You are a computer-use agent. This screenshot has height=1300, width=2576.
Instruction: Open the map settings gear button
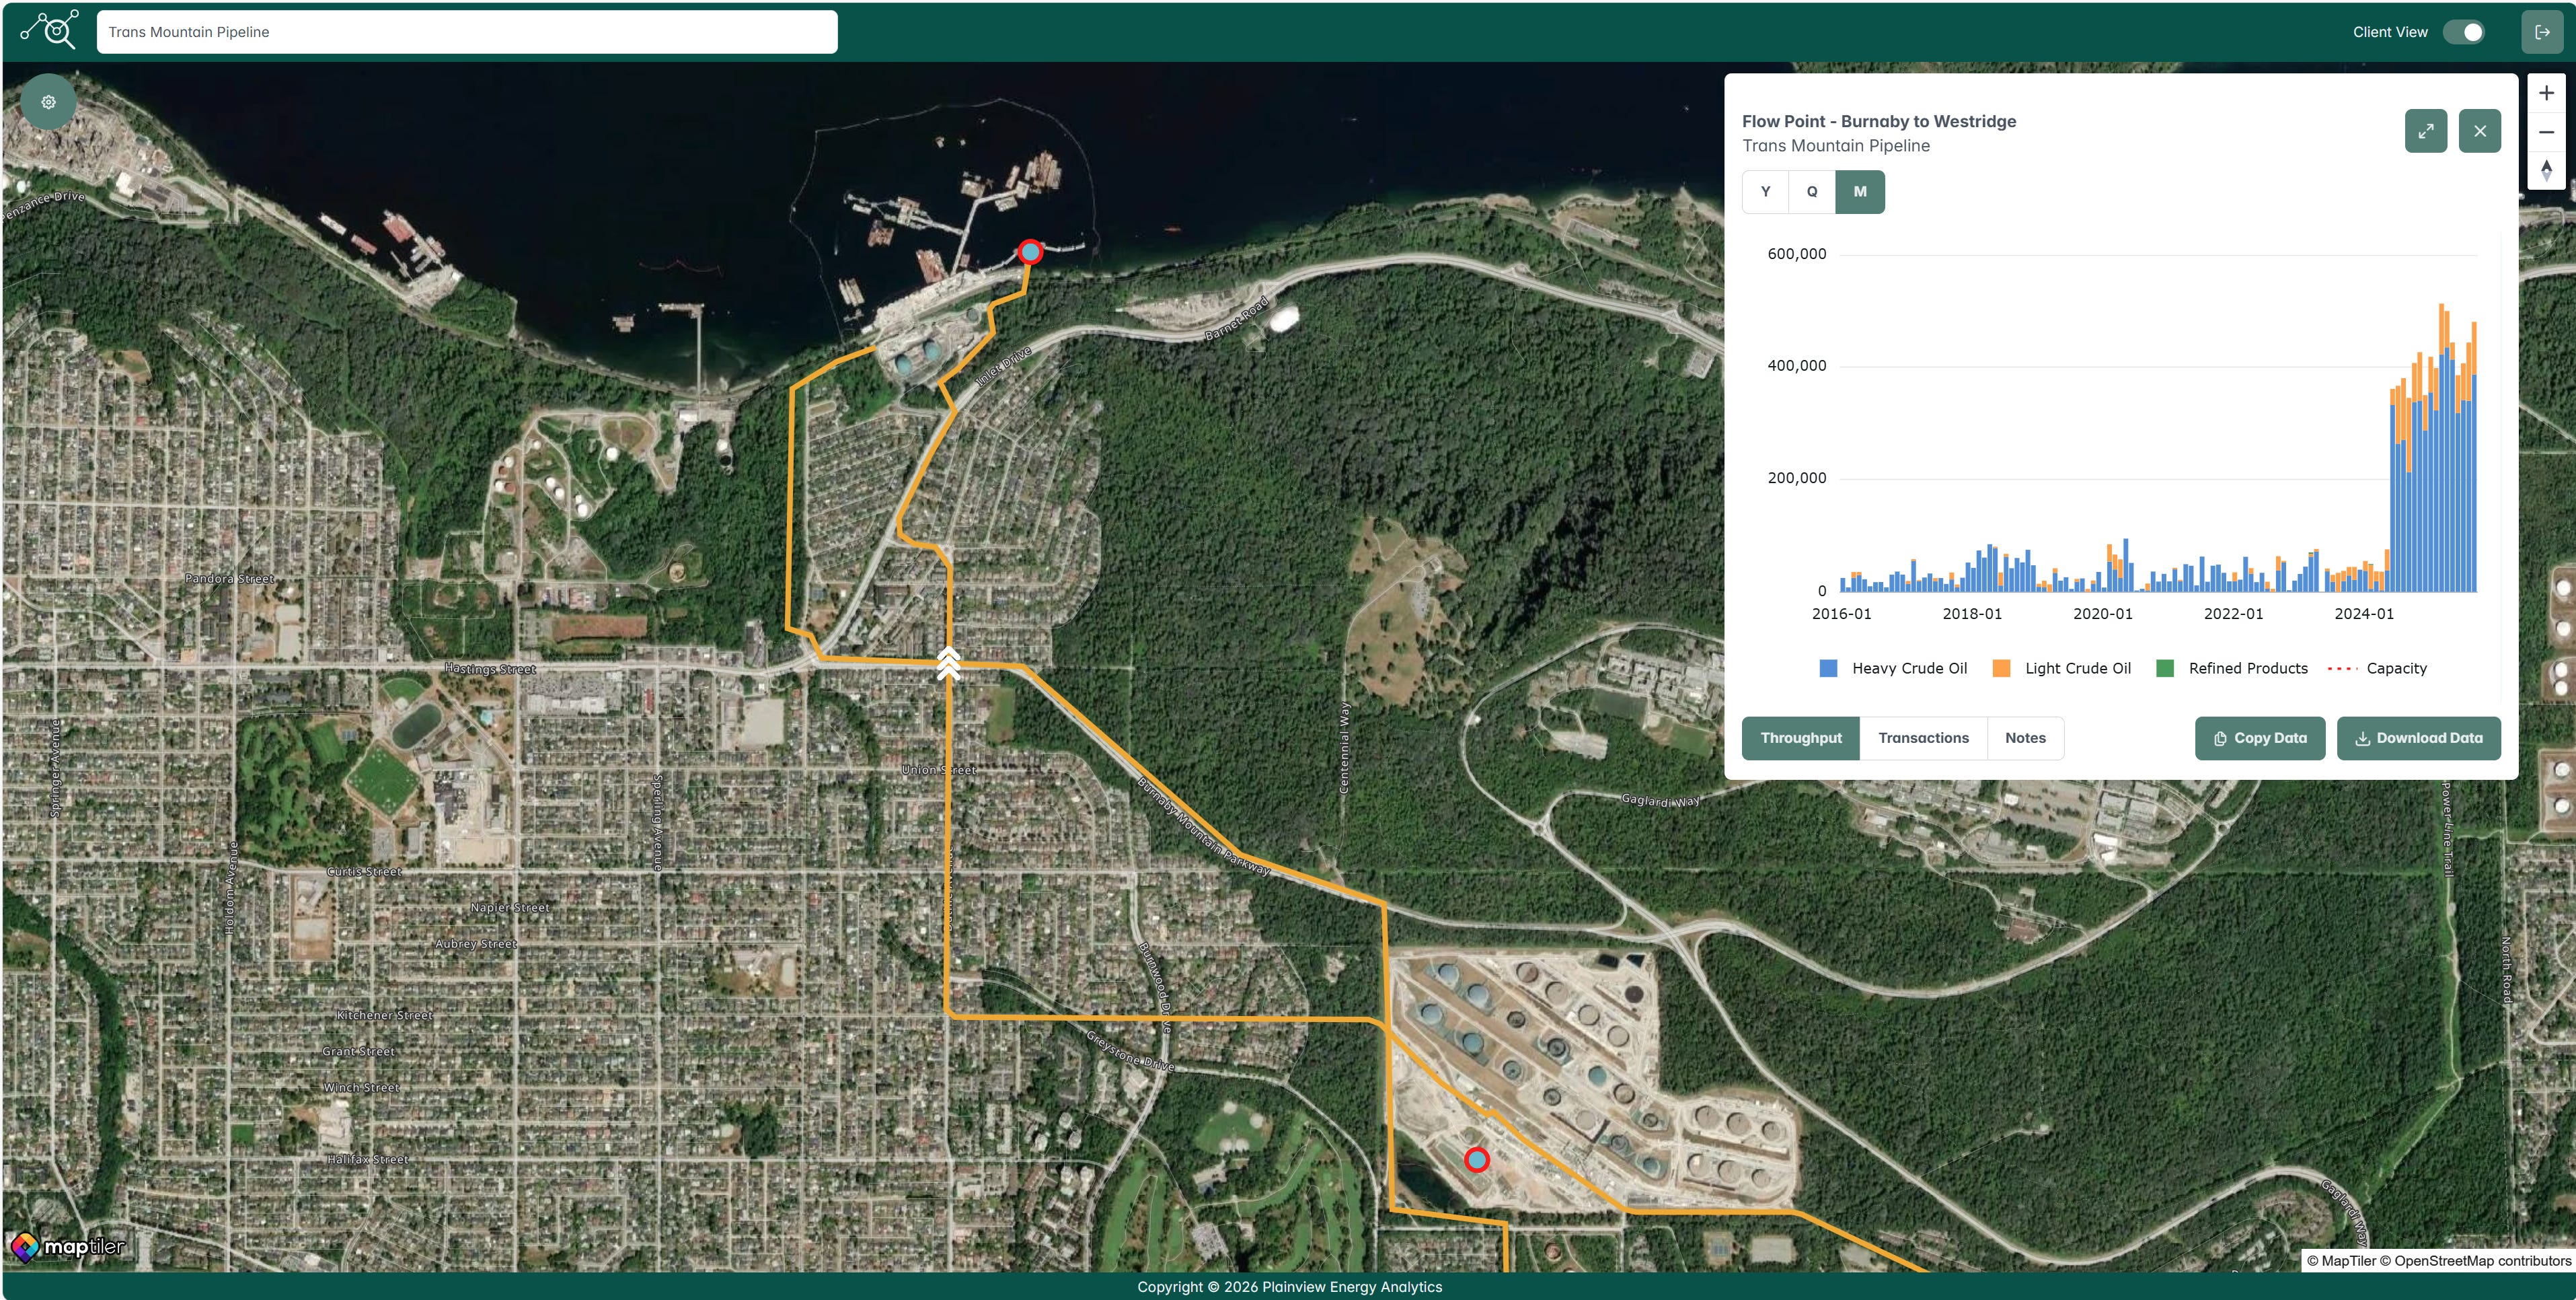point(48,102)
